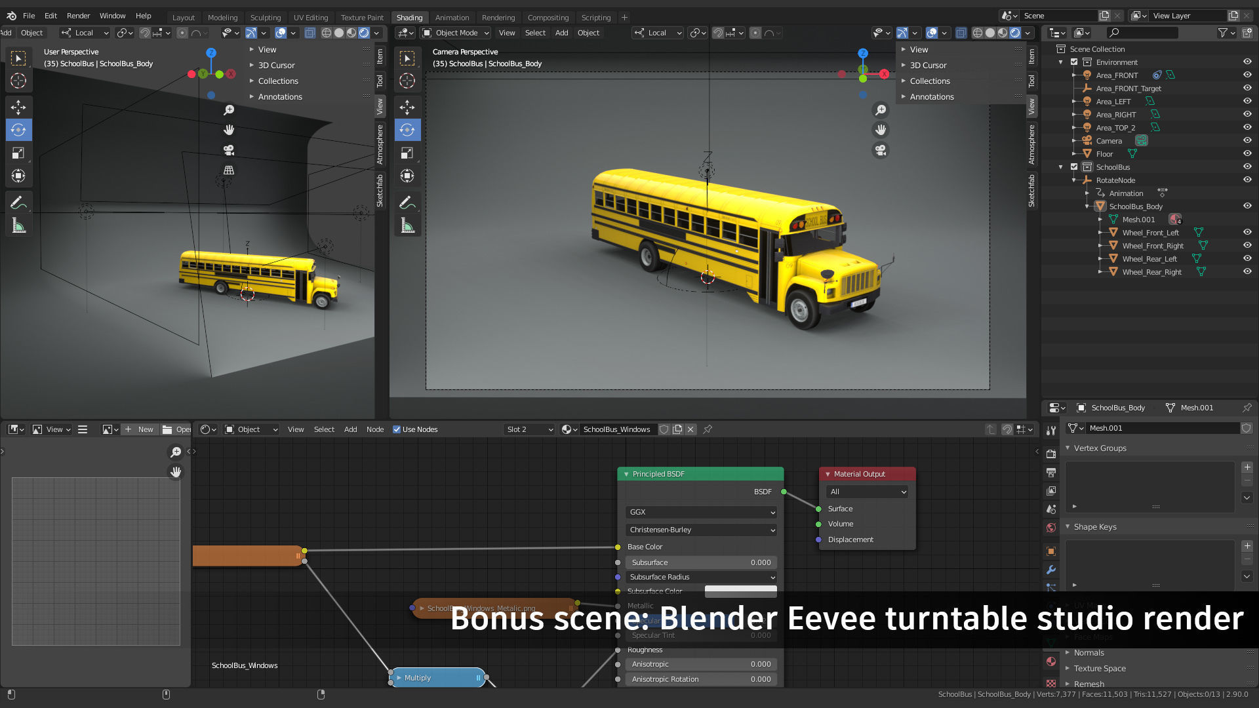Toggle Wheel_Front_Left visibility in outliner
This screenshot has width=1259, height=708.
coord(1247,232)
